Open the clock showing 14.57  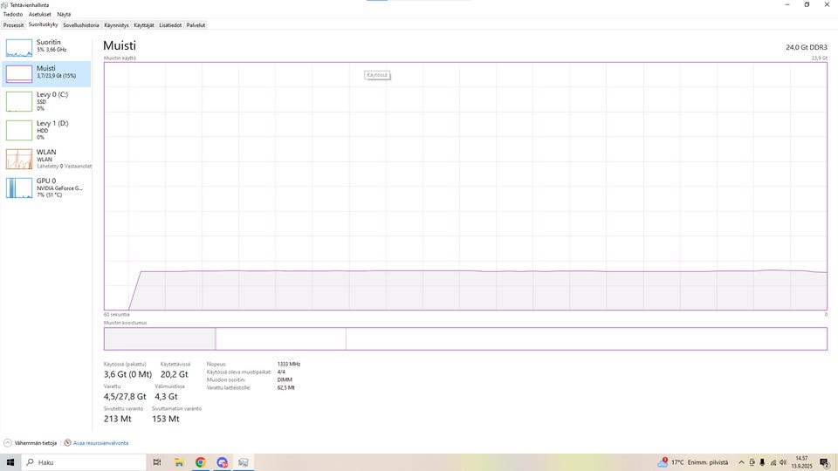click(801, 462)
